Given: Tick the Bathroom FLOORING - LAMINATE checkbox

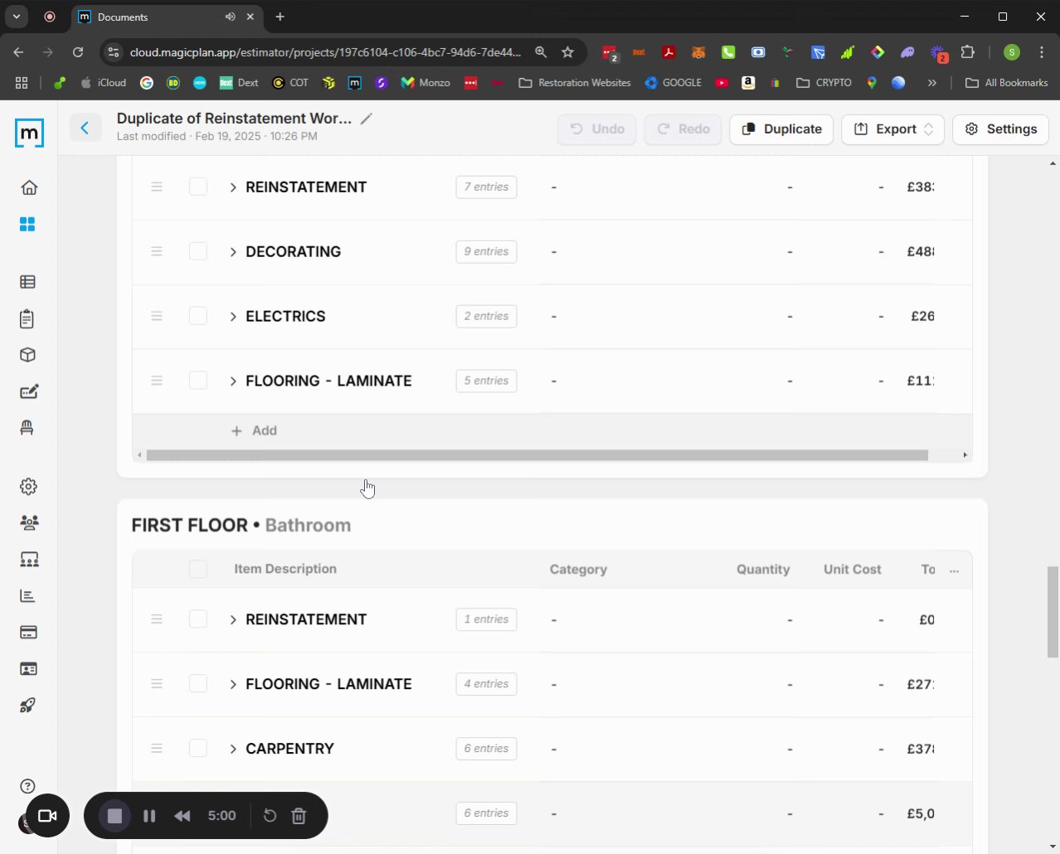Looking at the screenshot, I should pos(198,684).
